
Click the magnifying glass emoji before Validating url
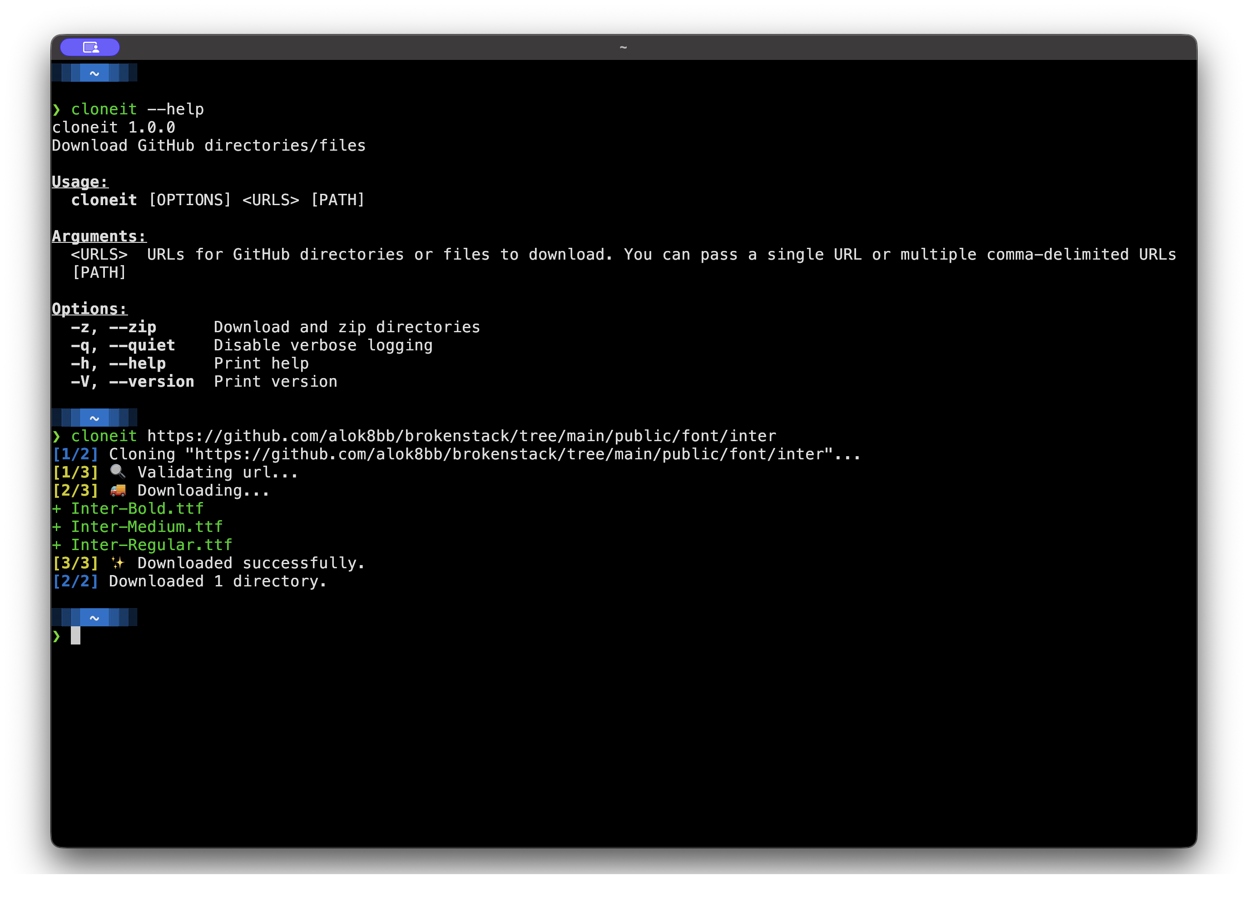[118, 472]
